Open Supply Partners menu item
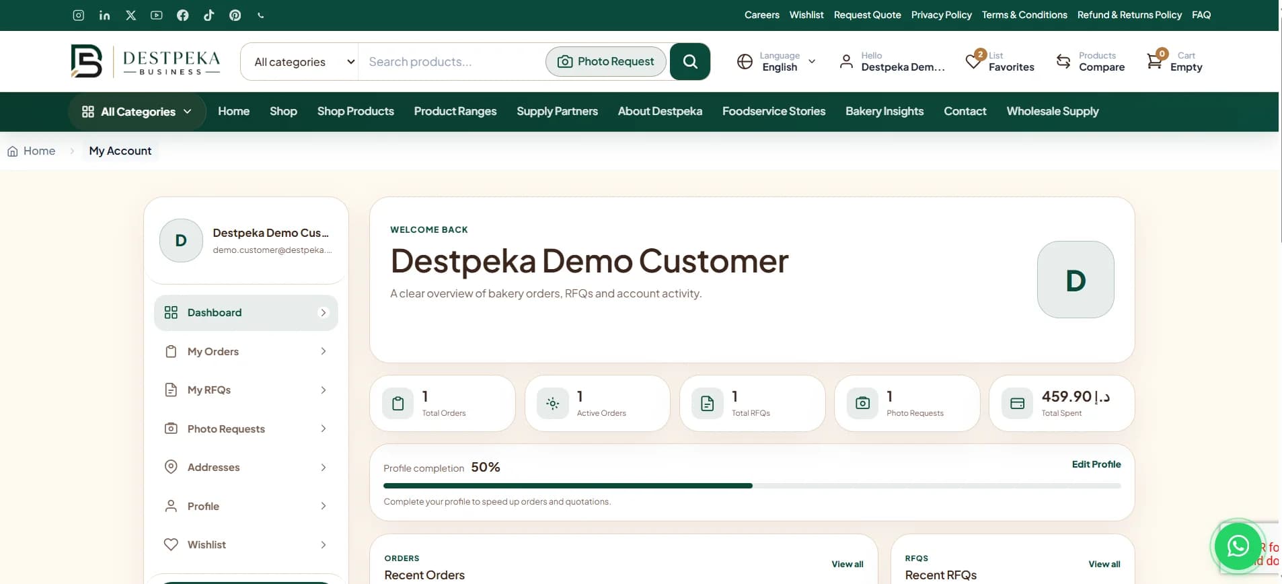The height and width of the screenshot is (584, 1282). [x=557, y=111]
